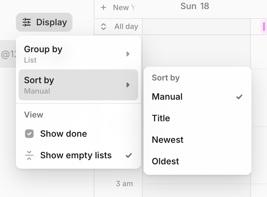267x197 pixels.
Task: Click the List value under Group by
Action: pos(30,60)
